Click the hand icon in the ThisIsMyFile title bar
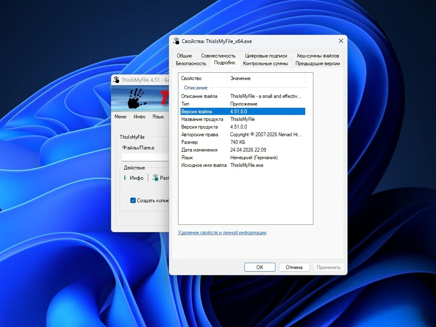 (116, 80)
